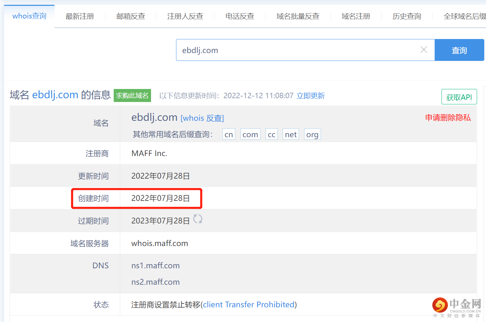Click the CNGold logo in the corner
Image resolution: width=486 pixels, height=322 pixels.
(x=439, y=305)
